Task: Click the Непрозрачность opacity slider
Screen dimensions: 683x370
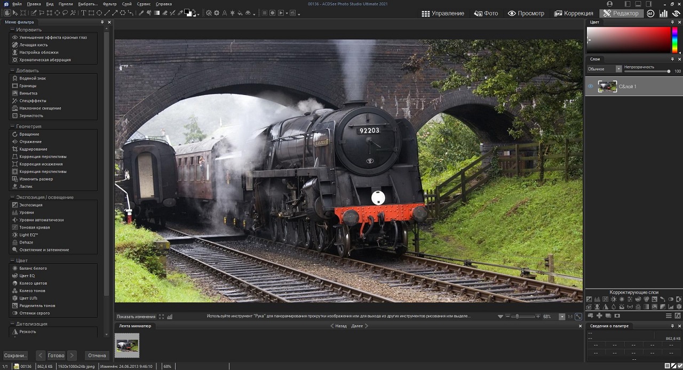Action: click(x=647, y=72)
